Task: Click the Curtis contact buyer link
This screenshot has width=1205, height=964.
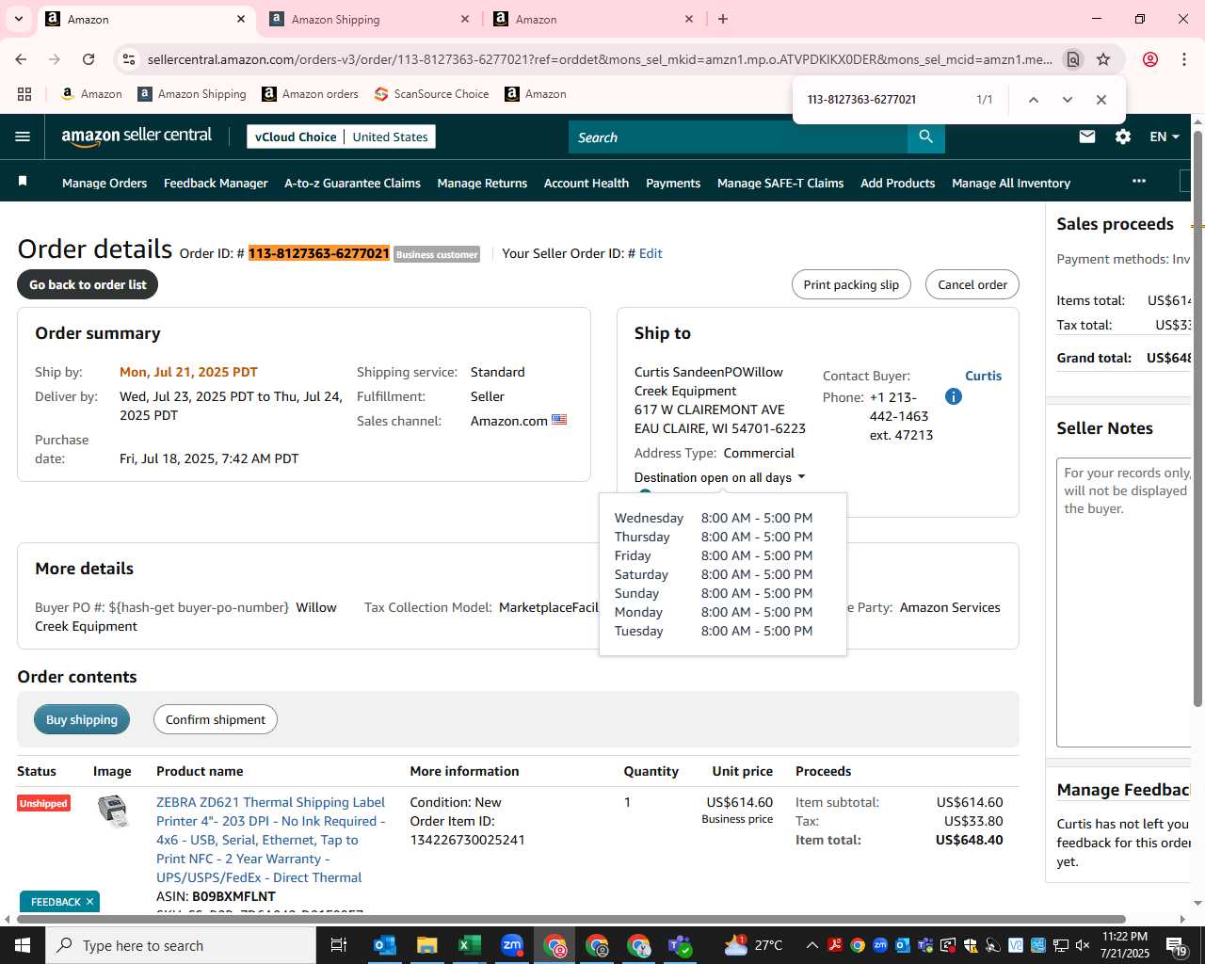Action: point(983,376)
